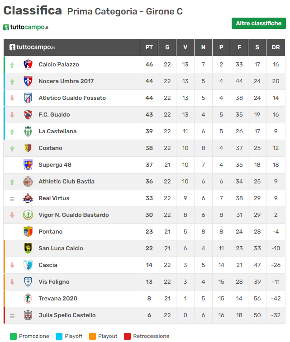Click the Superga 48 team badge

[28, 165]
